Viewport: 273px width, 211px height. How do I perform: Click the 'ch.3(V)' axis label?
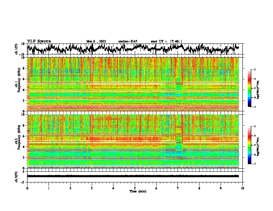[x=17, y=177]
